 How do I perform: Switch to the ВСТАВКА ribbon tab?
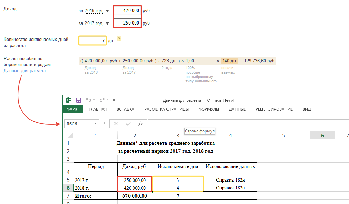125,109
